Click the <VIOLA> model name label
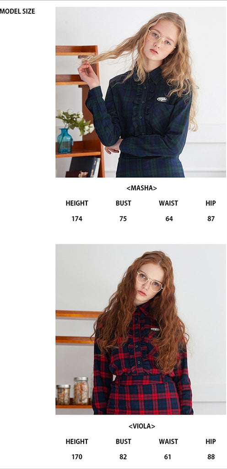The height and width of the screenshot is (469, 227). 142,426
